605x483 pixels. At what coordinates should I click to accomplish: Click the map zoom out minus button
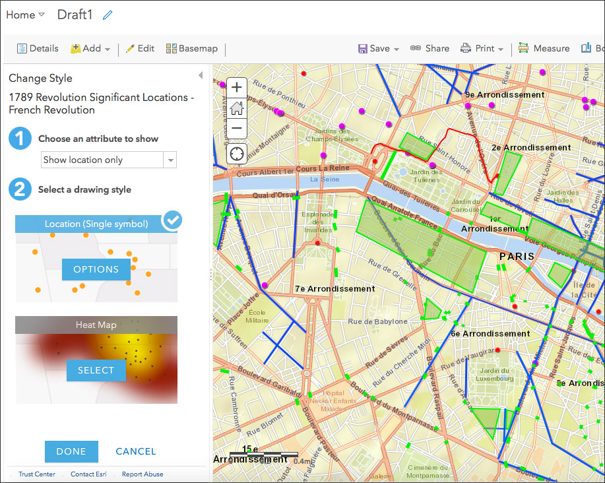(x=237, y=128)
